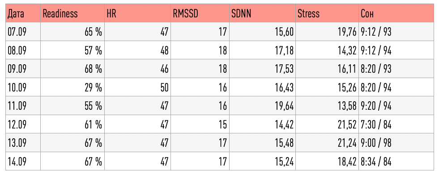Click RMSSD value 15 on 12.09
This screenshot has height=174, width=439.
(x=200, y=124)
